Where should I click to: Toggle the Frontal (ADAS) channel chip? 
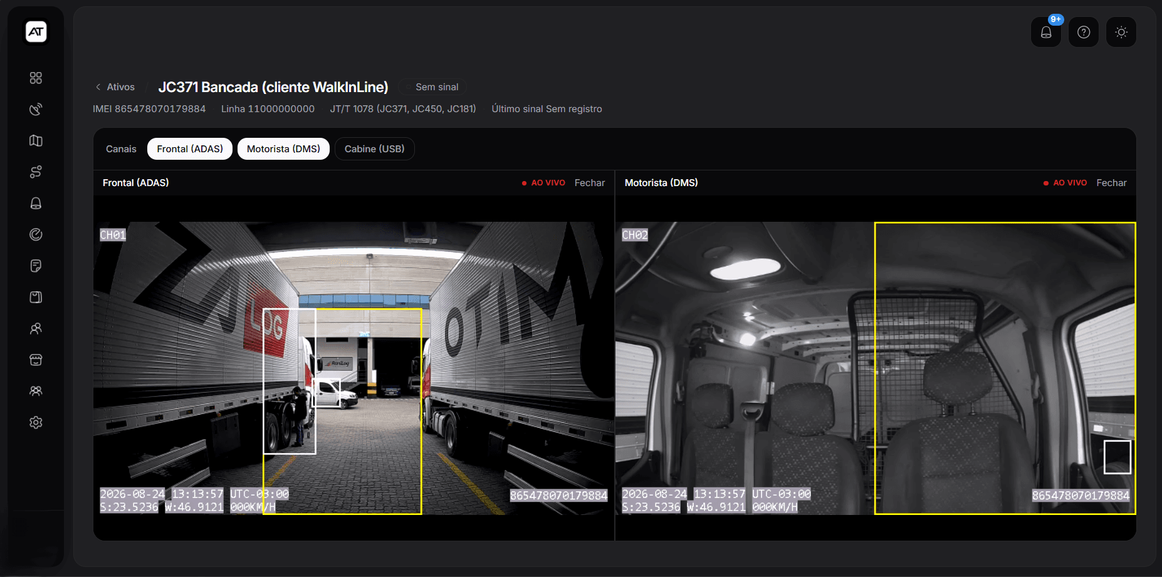tap(190, 149)
